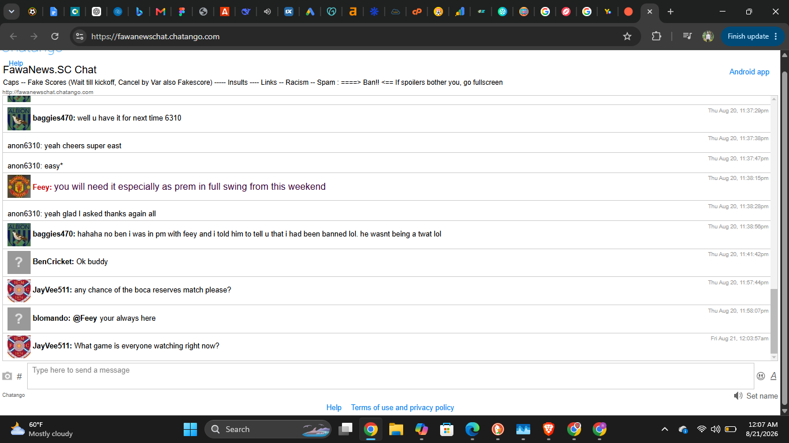The width and height of the screenshot is (789, 443).
Task: Open the Chrome extensions puzzle icon
Action: [656, 36]
